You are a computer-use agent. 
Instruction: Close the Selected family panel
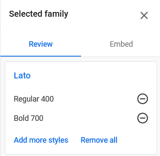[144, 15]
